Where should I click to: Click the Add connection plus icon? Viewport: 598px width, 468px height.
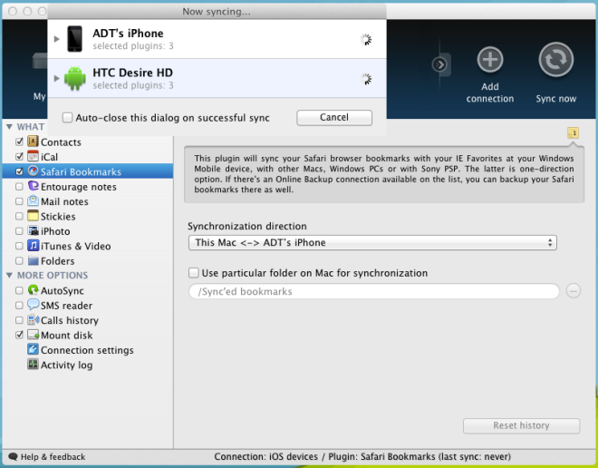(490, 60)
